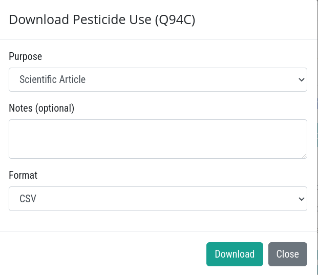Click the Format select chevron arrow
This screenshot has height=275, width=318.
click(x=302, y=199)
